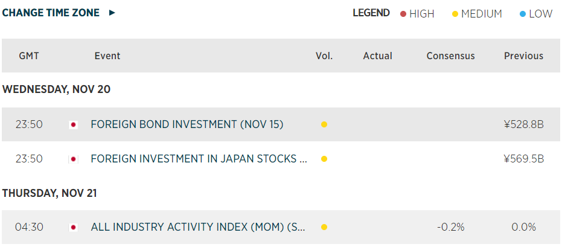This screenshot has height=247, width=562.
Task: Click the Japan flag beside Foreign Bond Investment
Action: tap(74, 125)
